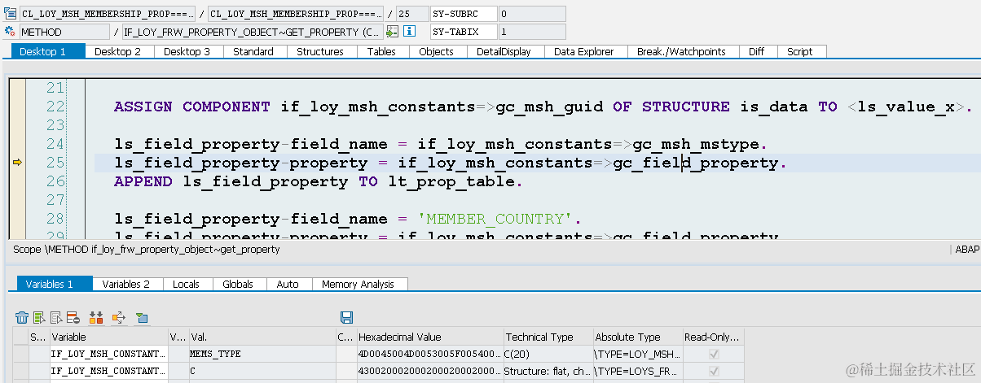The width and height of the screenshot is (981, 383).
Task: Open the Memory Analysis tab
Action: tap(358, 284)
